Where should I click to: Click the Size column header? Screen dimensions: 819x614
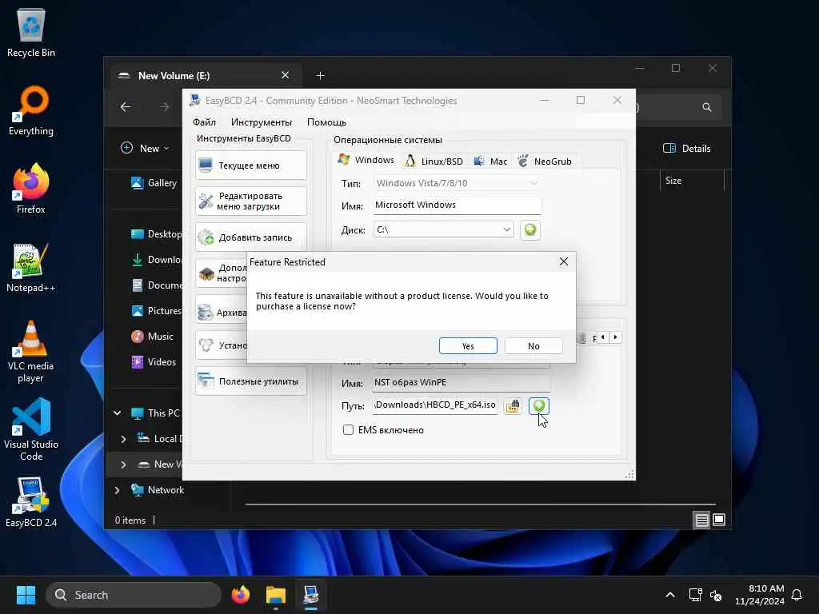click(x=673, y=181)
